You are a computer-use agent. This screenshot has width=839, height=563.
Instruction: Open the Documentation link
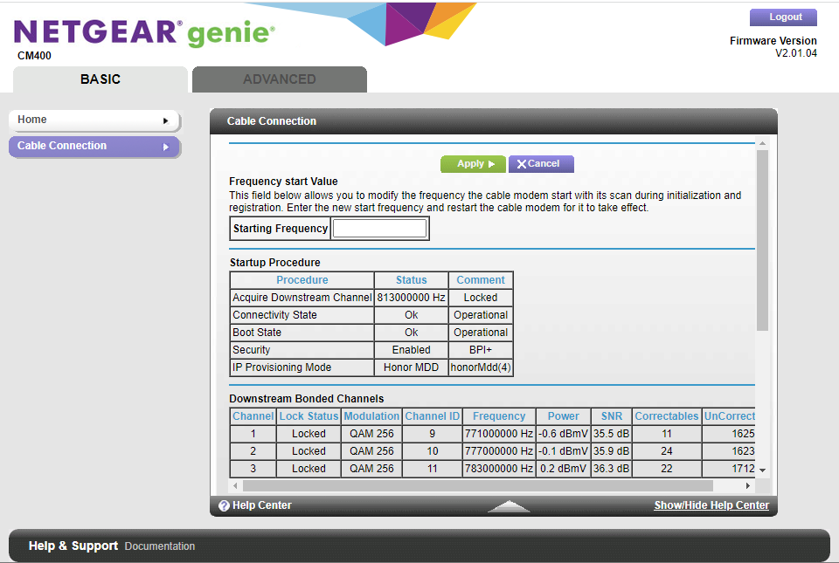pyautogui.click(x=160, y=546)
